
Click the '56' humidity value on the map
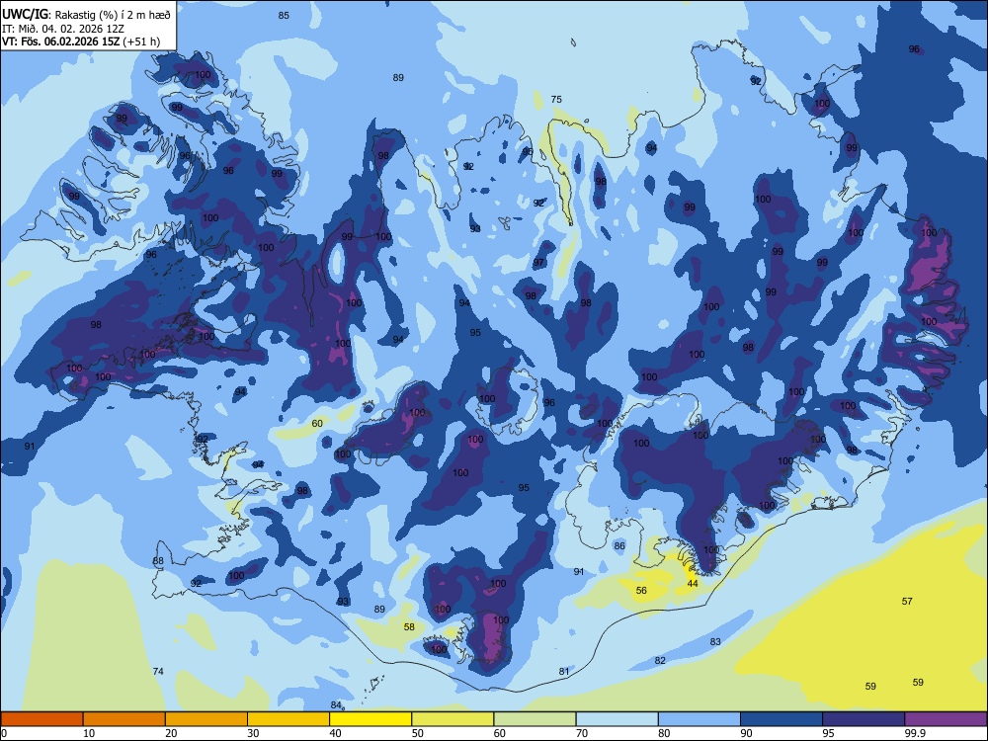tap(641, 591)
